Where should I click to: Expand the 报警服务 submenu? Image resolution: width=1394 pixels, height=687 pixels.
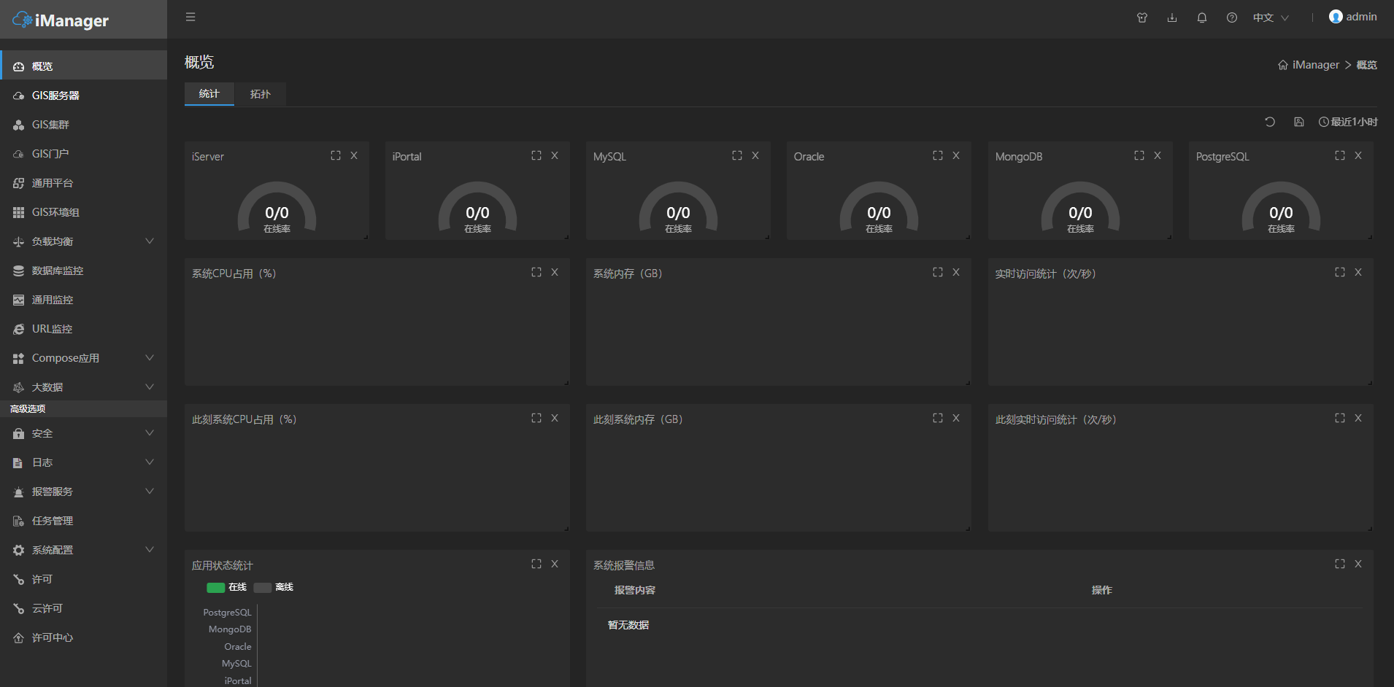click(84, 491)
